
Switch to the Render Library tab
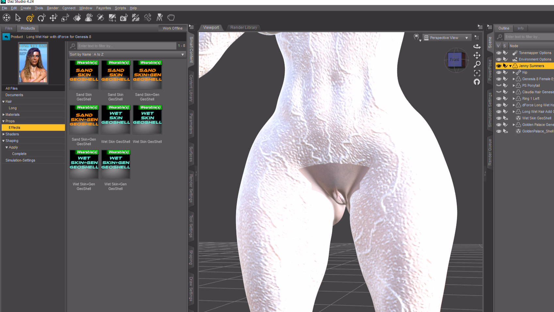244,28
